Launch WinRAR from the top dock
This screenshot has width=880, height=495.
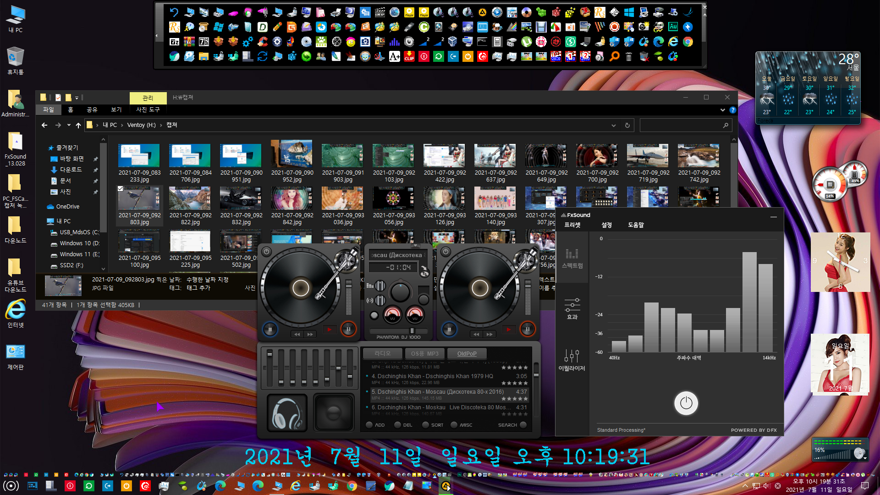click(x=189, y=42)
